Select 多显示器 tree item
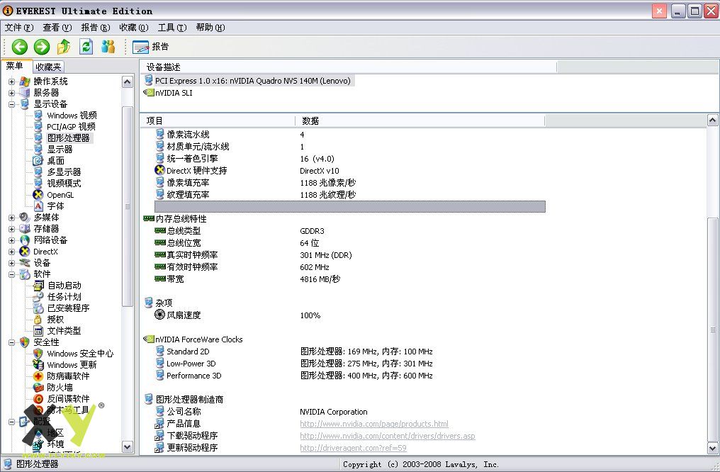This screenshot has width=720, height=472. click(64, 172)
